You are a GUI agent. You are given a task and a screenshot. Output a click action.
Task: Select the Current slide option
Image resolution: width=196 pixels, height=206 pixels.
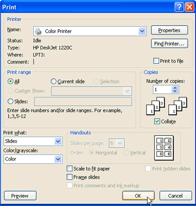53,81
